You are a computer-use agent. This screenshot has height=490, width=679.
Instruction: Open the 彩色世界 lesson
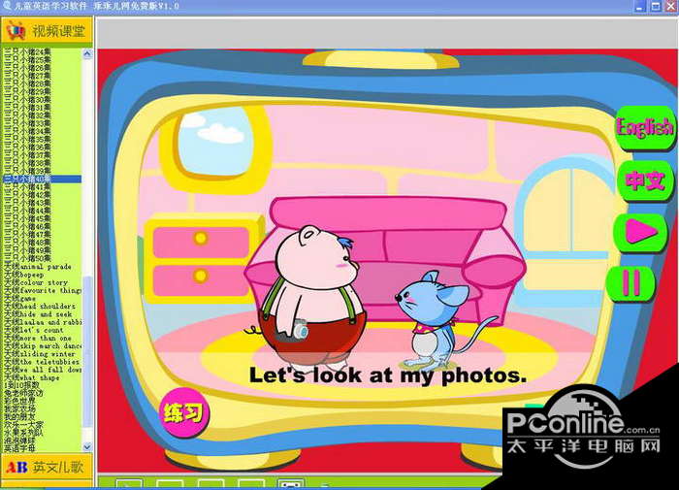point(20,401)
